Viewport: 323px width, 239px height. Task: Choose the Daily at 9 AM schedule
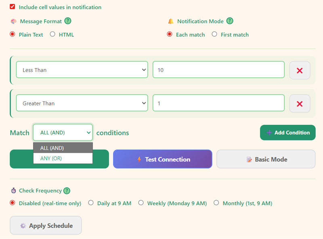click(91, 203)
